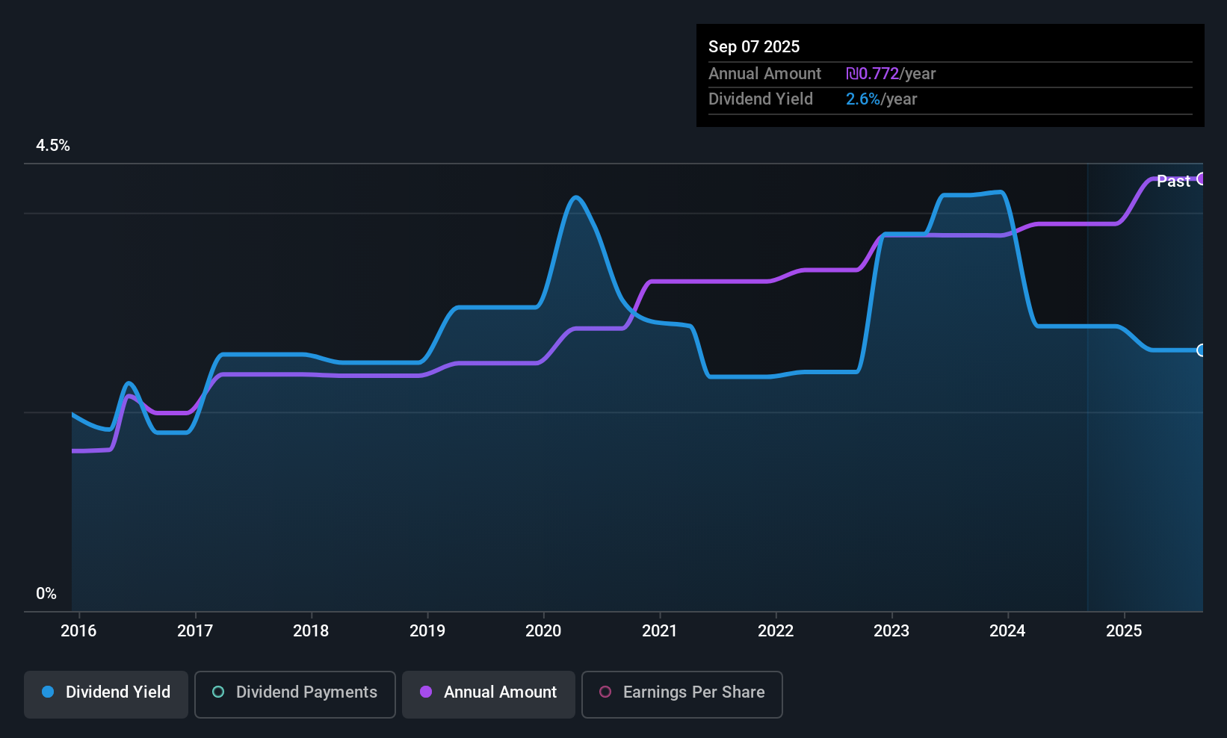1227x738 pixels.
Task: Click the 2025 label on timeline
Action: tap(1125, 630)
